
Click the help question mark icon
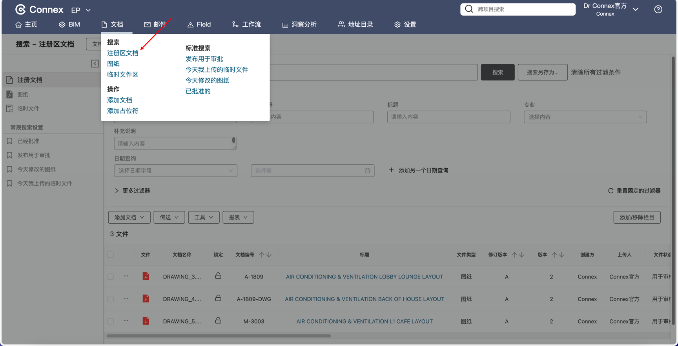click(x=658, y=9)
